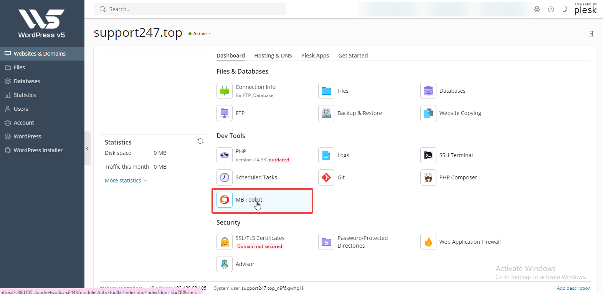Open Databases in the sidebar
Viewport: 603px width, 294px height.
point(42,81)
